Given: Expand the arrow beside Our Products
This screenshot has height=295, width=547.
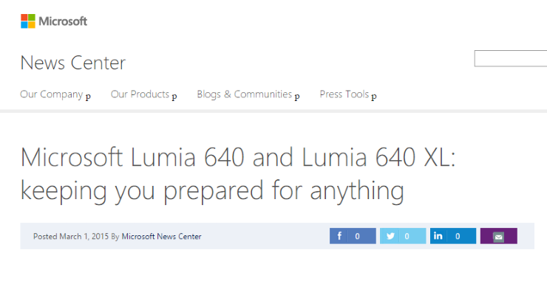Looking at the screenshot, I should point(174,96).
